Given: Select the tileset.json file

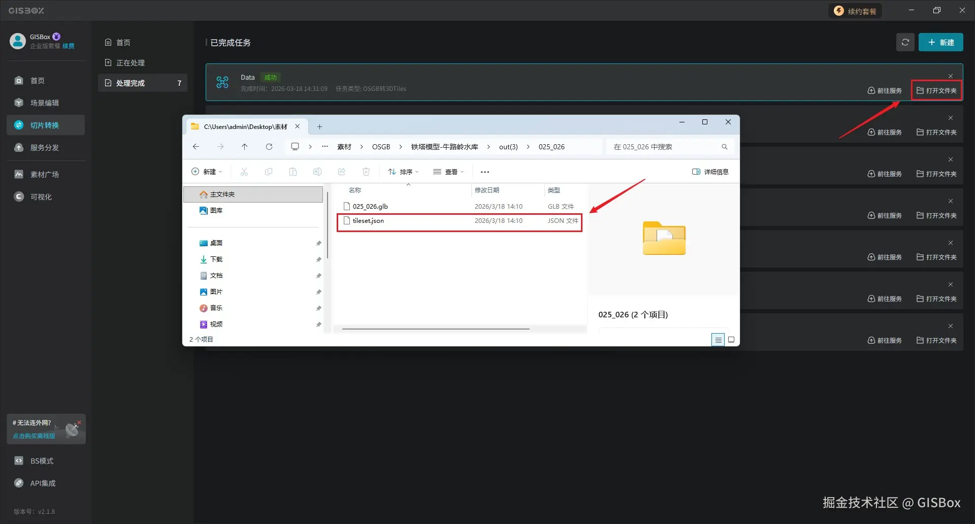Looking at the screenshot, I should [x=460, y=221].
